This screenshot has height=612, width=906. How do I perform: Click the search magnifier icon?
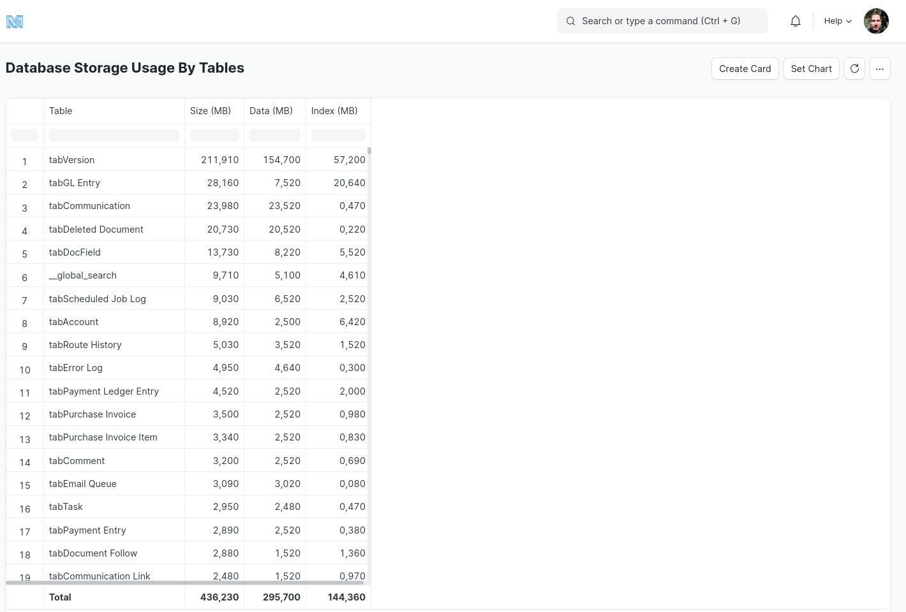pos(570,21)
